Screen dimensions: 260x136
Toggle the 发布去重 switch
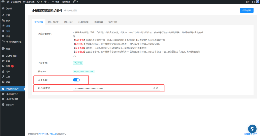coord(76,80)
